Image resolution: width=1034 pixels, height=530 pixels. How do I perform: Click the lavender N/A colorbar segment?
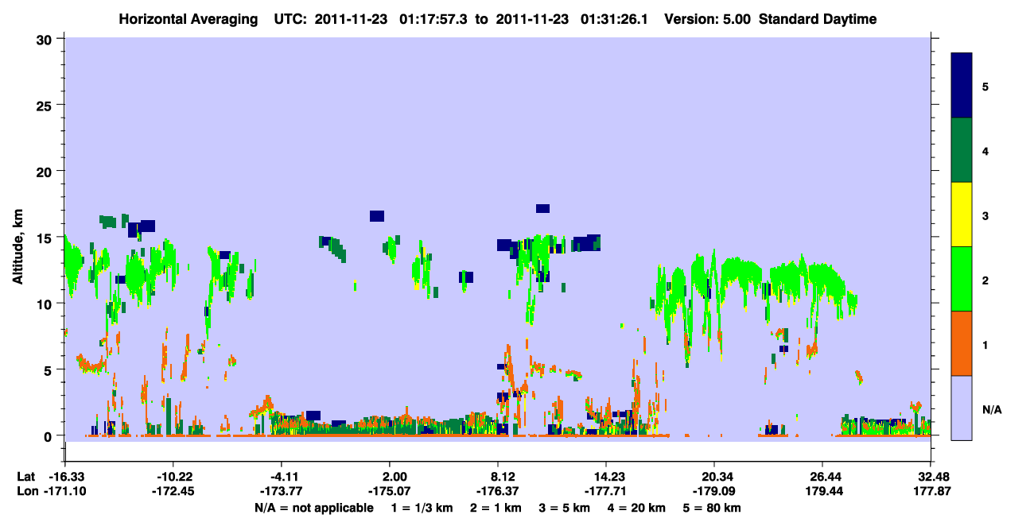pyautogui.click(x=962, y=408)
